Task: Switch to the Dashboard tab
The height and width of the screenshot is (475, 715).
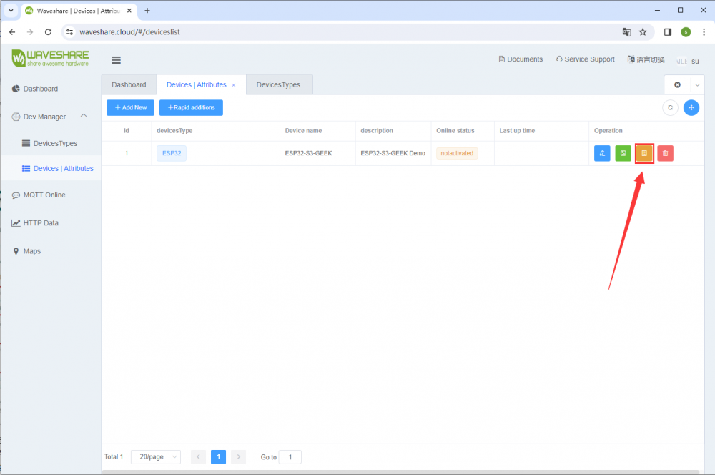Action: (x=129, y=84)
